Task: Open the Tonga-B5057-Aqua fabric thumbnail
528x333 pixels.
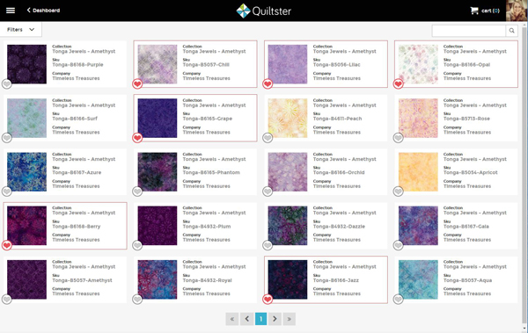Action: (418, 279)
